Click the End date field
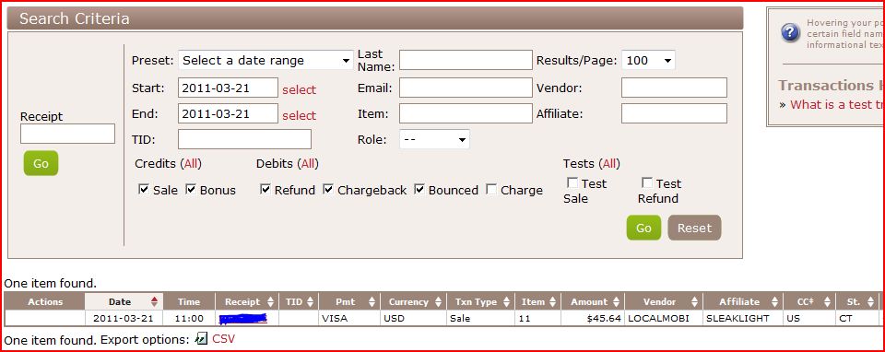Screen dimensions: 885x352 (x=228, y=113)
